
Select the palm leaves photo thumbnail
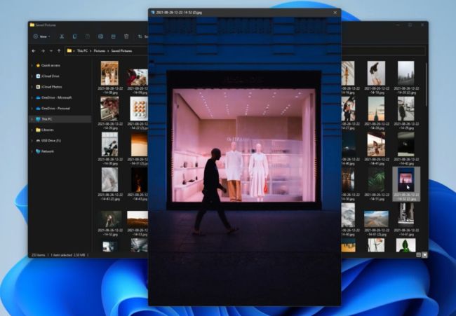point(376,180)
